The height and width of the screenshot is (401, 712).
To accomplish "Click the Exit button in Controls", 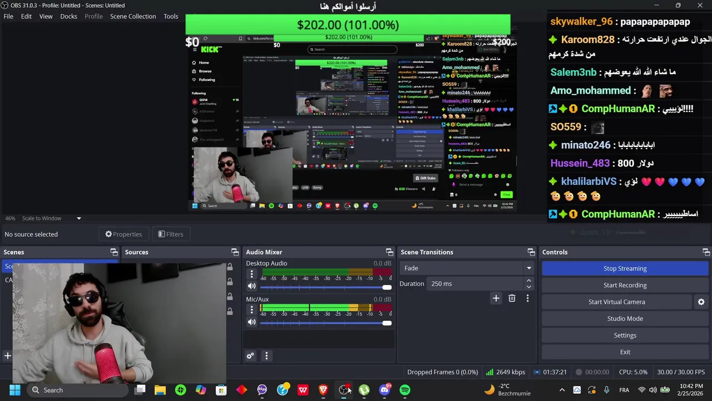I will click(625, 352).
